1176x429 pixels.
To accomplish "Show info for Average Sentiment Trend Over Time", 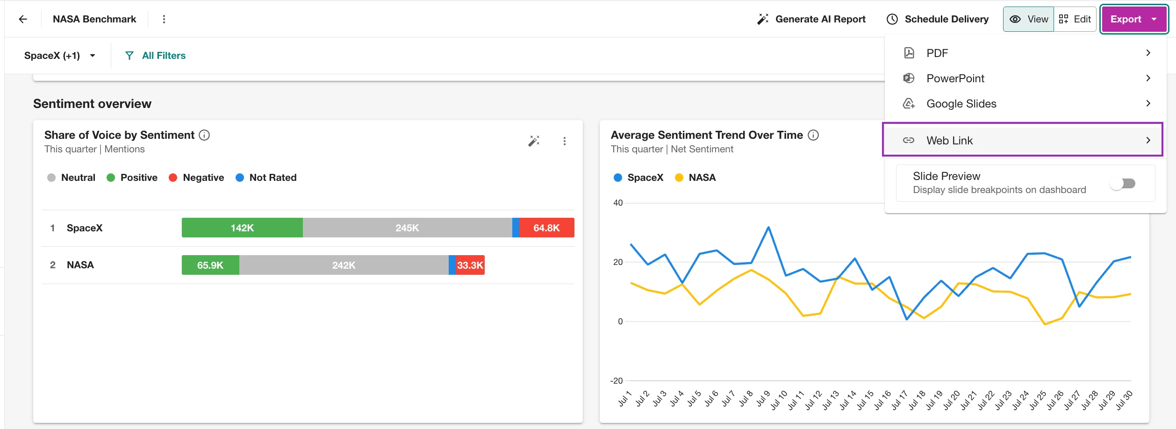I will [x=813, y=135].
